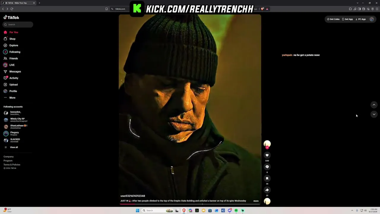The width and height of the screenshot is (380, 214).
Task: Open the tab search dropdown arrow
Action: tap(357, 3)
